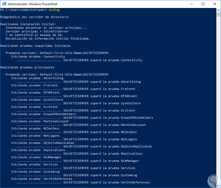
Task: Click 'superó la prueba DFSREvent' result line
Action: pos(77,96)
